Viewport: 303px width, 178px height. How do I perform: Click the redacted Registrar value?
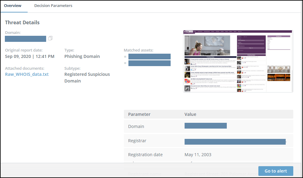pyautogui.click(x=235, y=142)
